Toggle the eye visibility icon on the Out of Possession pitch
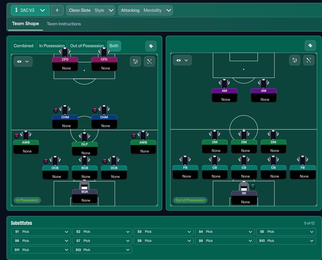Screen dimensions: 322x260 point(179,61)
